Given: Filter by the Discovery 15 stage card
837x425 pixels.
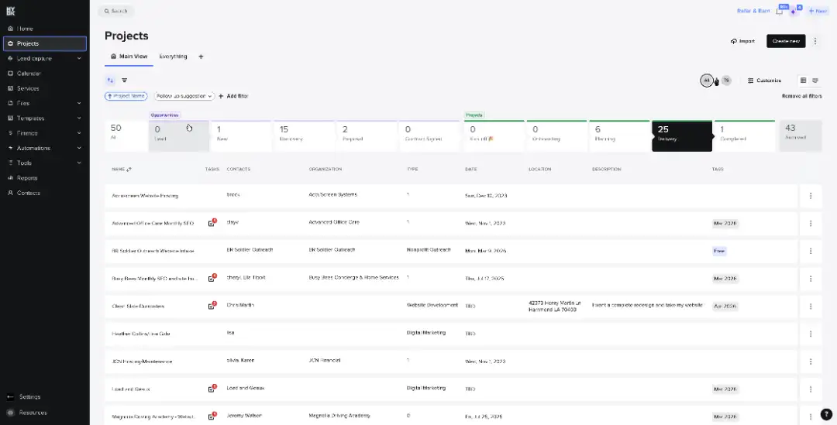Looking at the screenshot, I should click(304, 136).
